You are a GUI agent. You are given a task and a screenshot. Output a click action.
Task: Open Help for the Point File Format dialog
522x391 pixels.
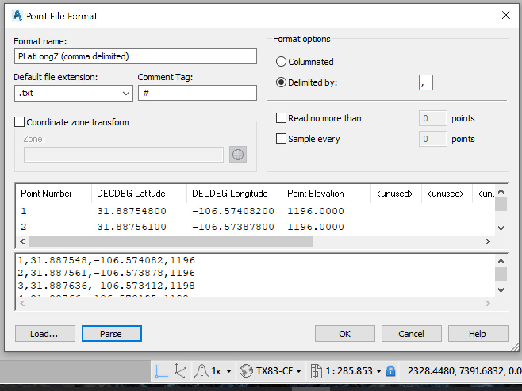click(x=478, y=333)
